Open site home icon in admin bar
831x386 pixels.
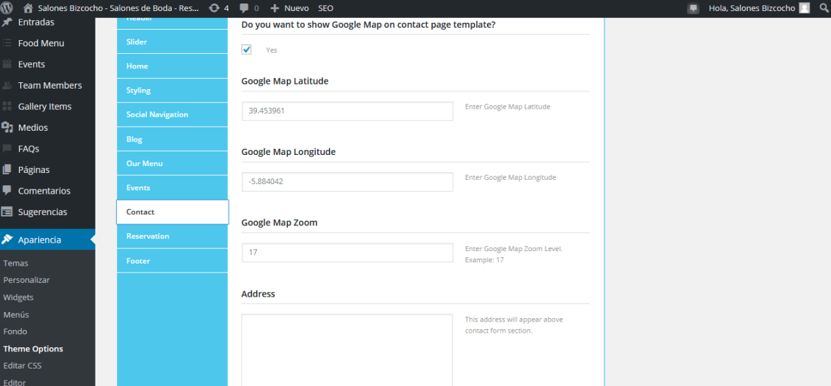[x=28, y=8]
